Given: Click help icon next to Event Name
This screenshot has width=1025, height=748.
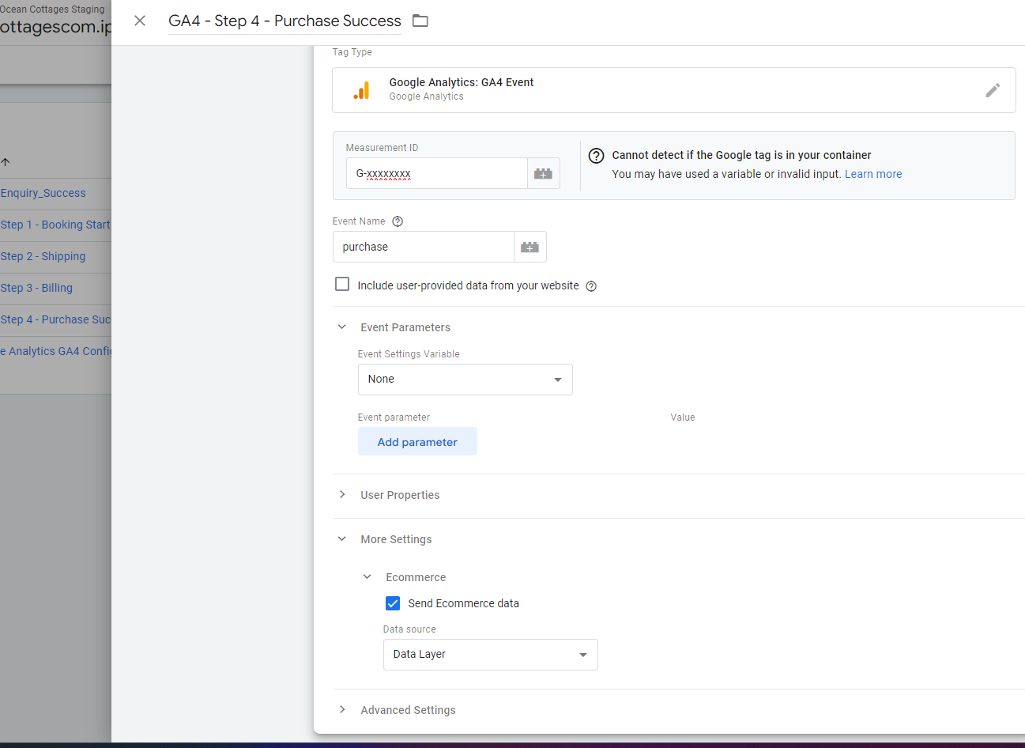Looking at the screenshot, I should point(398,221).
